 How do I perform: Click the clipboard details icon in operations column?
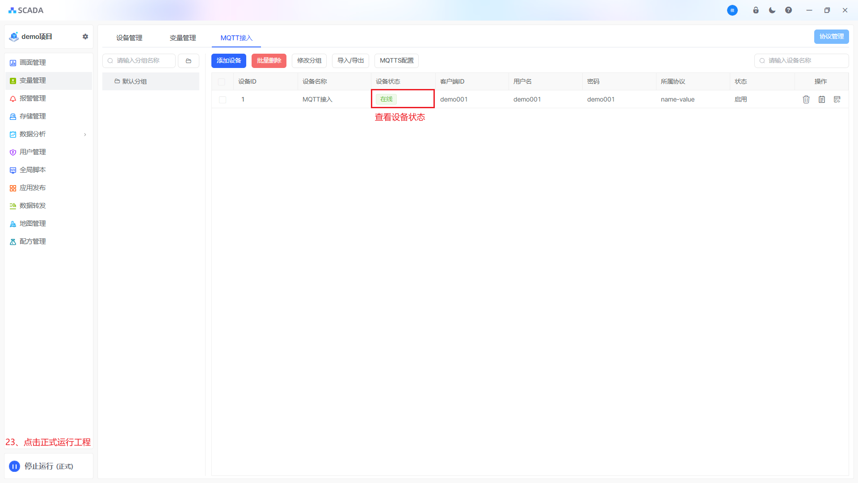821,99
